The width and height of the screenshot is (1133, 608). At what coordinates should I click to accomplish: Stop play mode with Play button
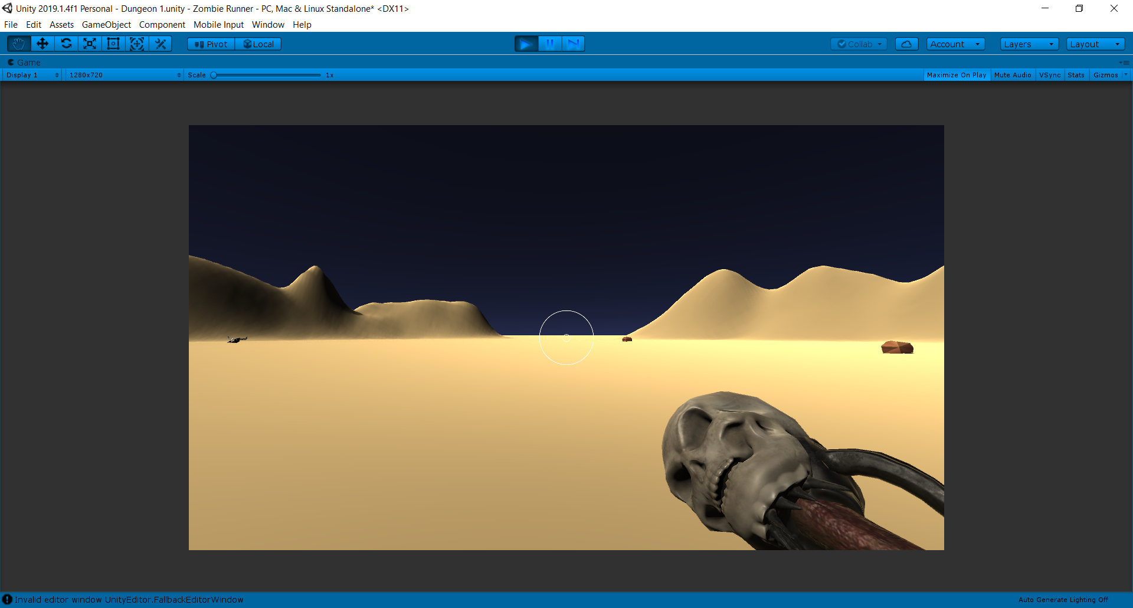[x=526, y=44]
